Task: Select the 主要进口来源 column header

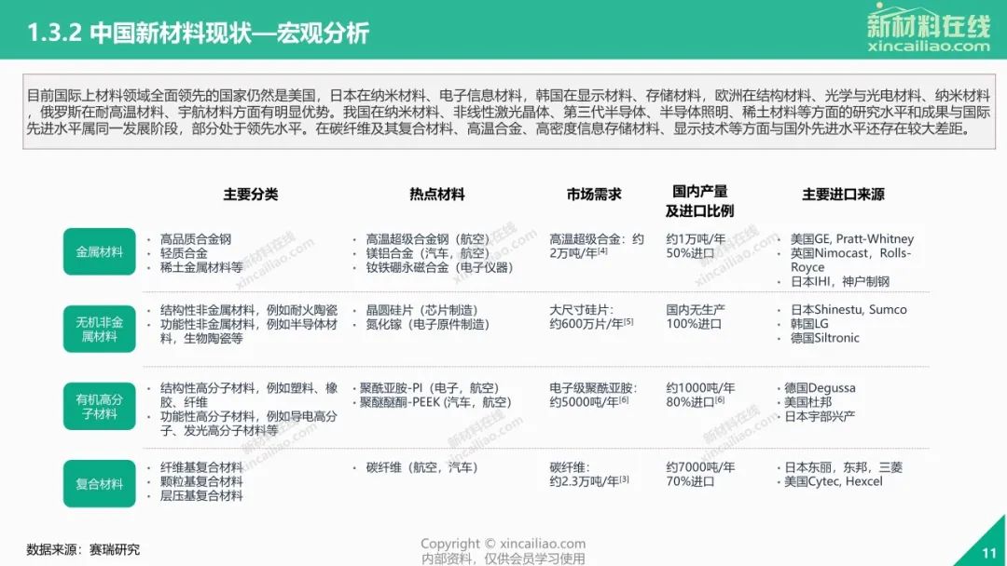Action: point(843,195)
